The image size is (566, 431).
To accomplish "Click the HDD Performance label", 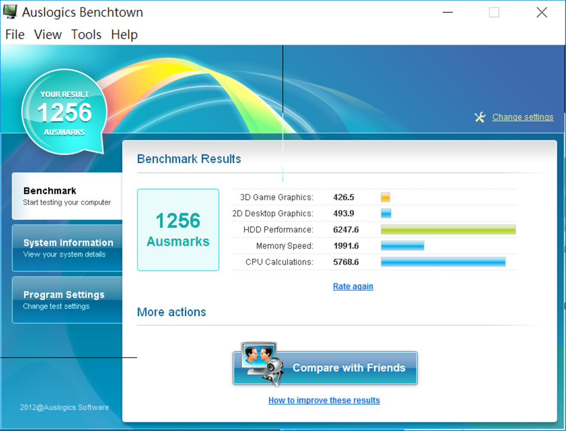I will pos(279,230).
